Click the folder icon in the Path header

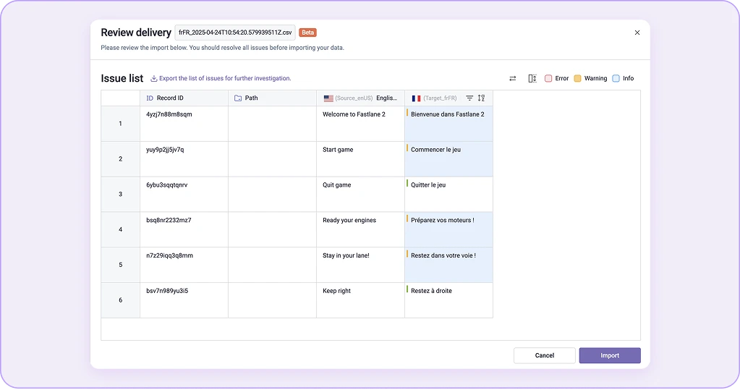click(x=238, y=98)
